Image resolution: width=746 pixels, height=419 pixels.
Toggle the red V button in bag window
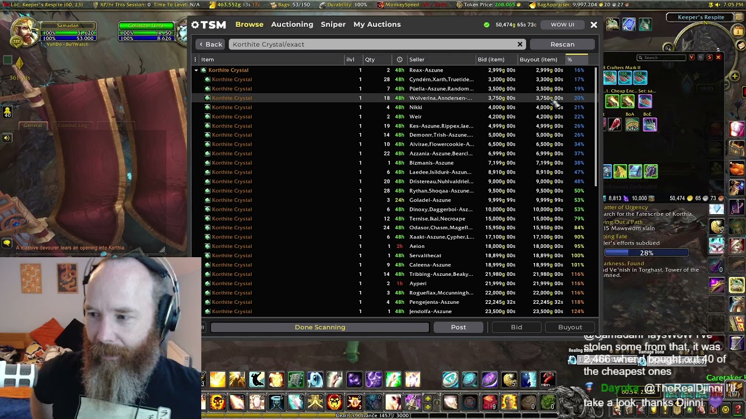click(692, 58)
